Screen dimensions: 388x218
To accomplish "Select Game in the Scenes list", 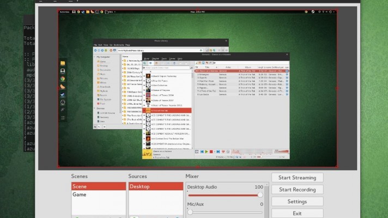I will pos(99,195).
